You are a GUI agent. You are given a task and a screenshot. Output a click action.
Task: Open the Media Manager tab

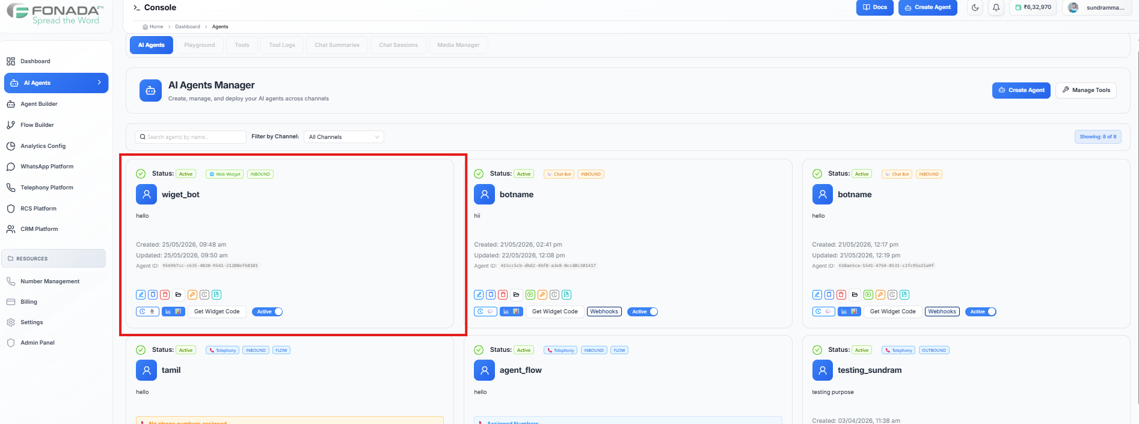(458, 45)
